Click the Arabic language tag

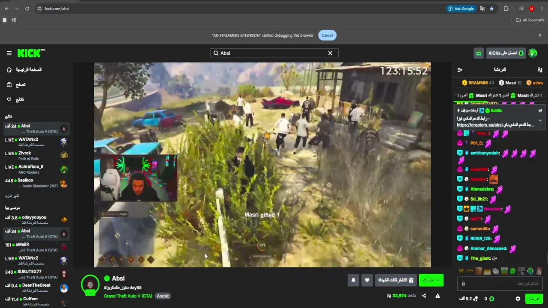point(163,296)
